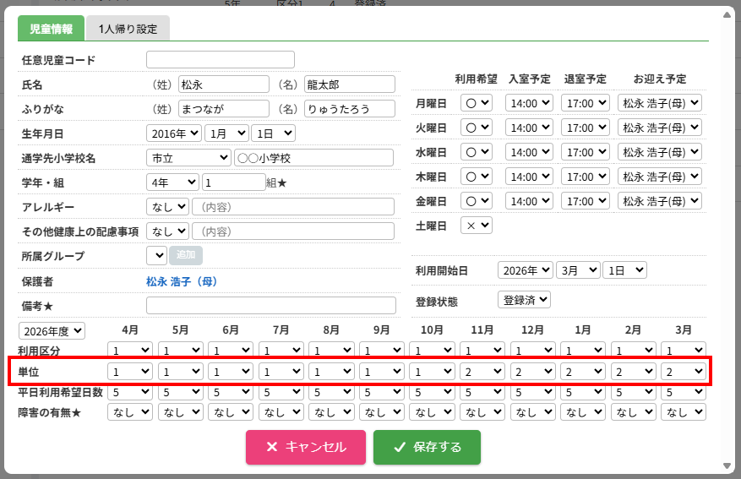741x479 pixels.
Task: Click the 任意児童コード input field
Action: pyautogui.click(x=221, y=59)
